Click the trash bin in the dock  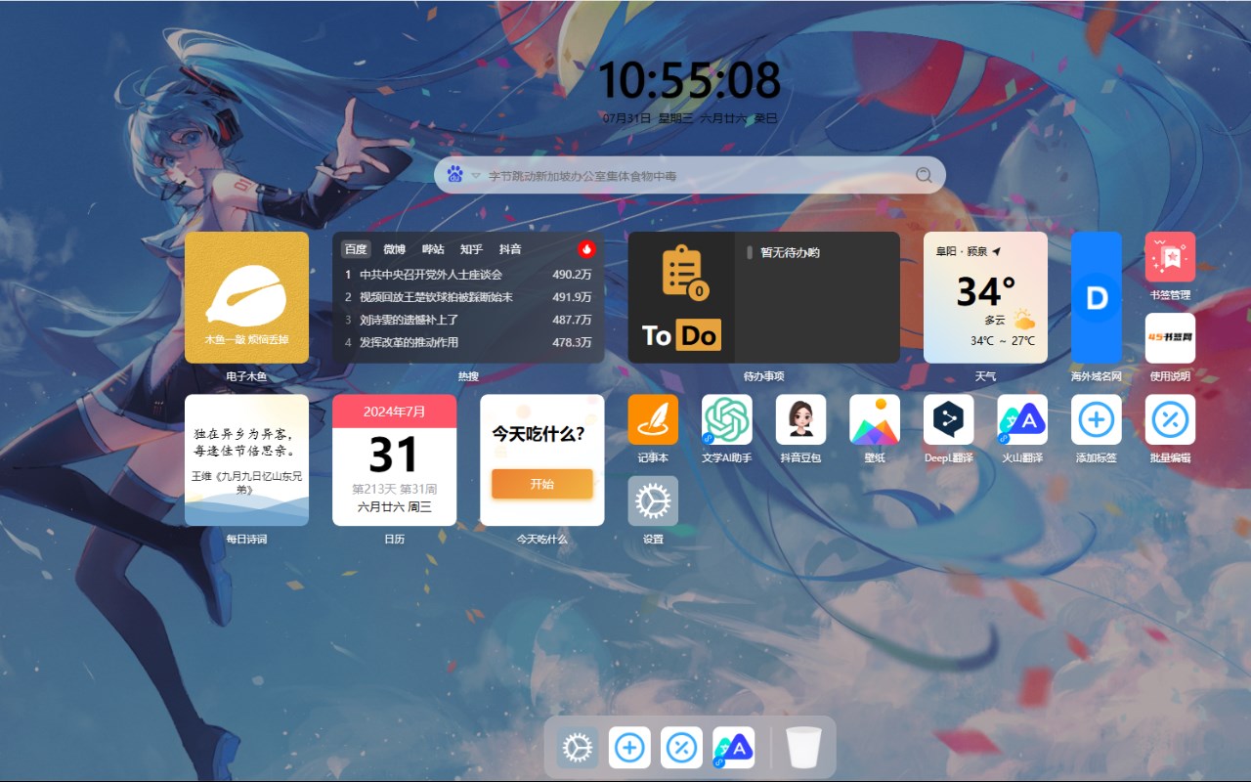[x=803, y=748]
